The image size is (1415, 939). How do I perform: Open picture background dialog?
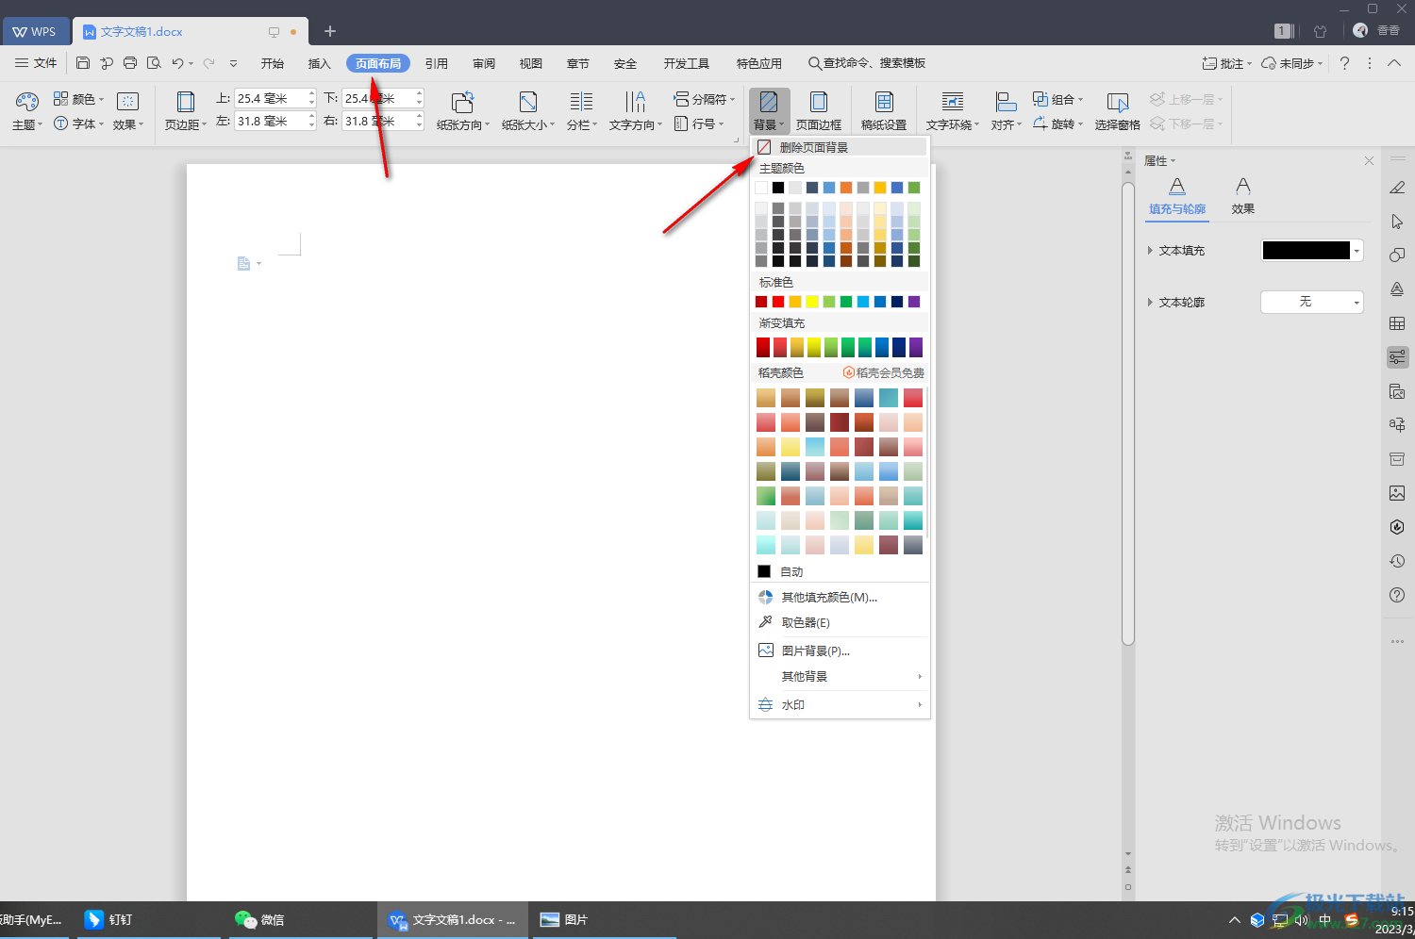[815, 651]
